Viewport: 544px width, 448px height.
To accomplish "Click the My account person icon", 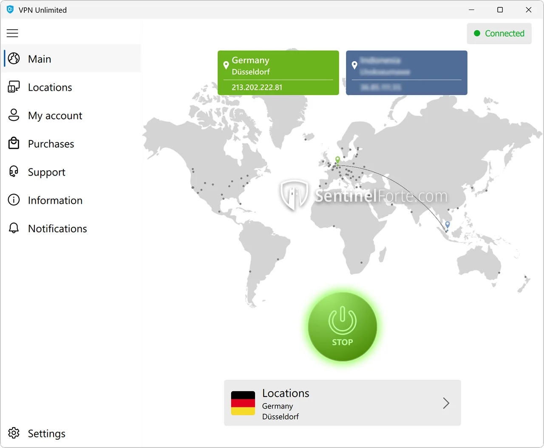I will pos(14,115).
